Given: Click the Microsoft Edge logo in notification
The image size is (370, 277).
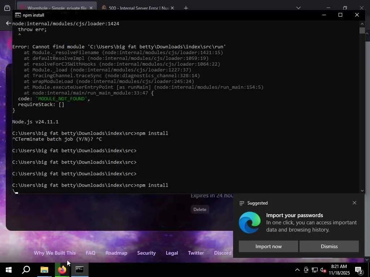Looking at the screenshot, I should (x=250, y=222).
